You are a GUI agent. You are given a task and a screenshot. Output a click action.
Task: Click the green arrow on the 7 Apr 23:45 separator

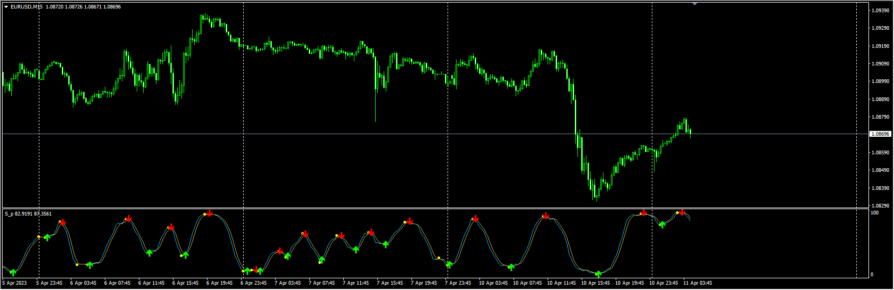(450, 264)
